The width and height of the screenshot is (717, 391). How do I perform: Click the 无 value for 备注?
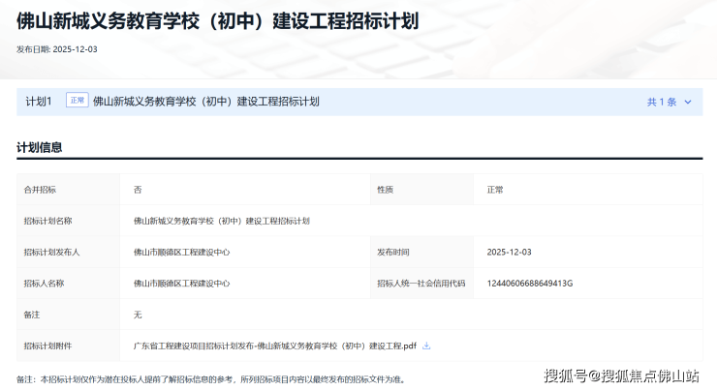tap(138, 315)
